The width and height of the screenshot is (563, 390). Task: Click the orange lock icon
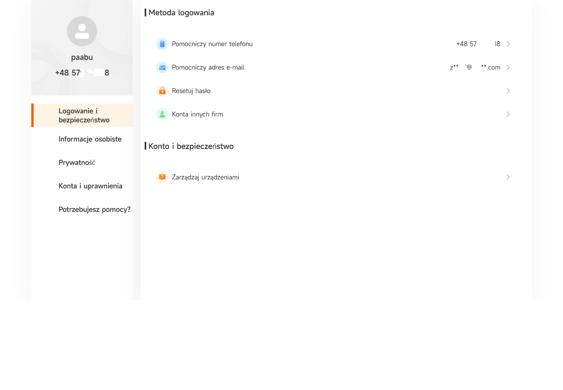tap(162, 91)
